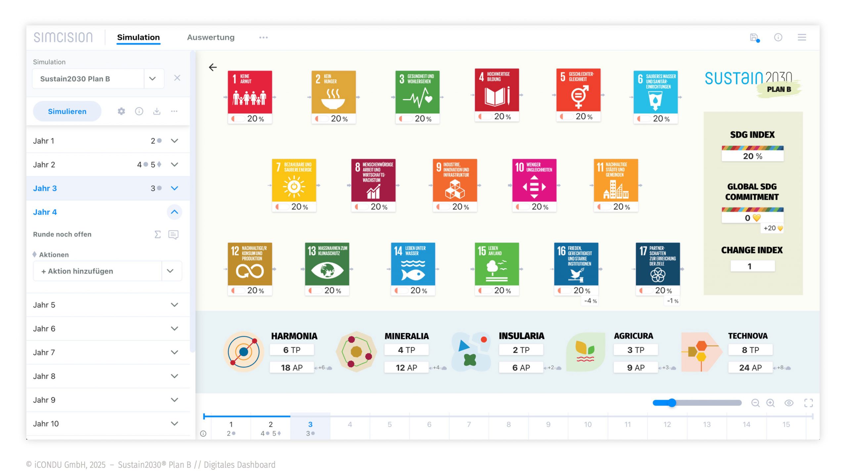Click the download icon beside Simulieren

click(157, 111)
